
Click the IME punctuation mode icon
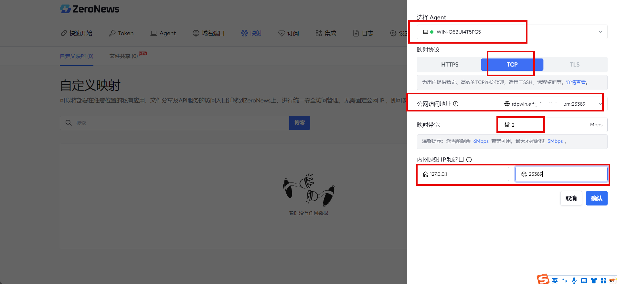coord(565,280)
